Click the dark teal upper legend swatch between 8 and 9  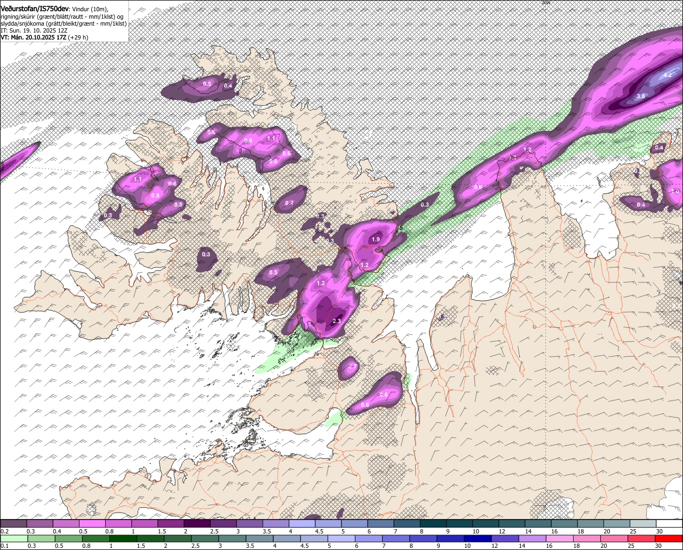point(433,524)
